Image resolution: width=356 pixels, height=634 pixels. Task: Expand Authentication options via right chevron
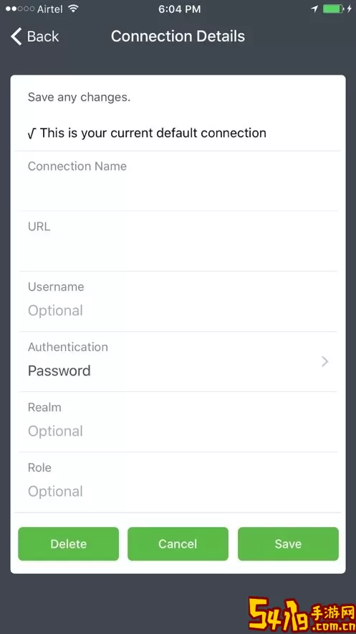click(325, 361)
